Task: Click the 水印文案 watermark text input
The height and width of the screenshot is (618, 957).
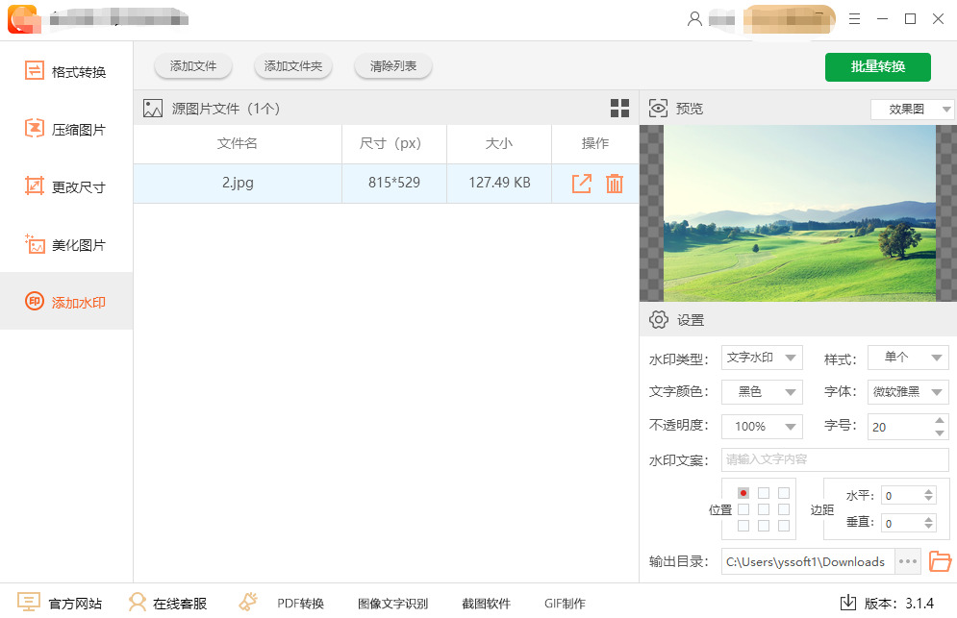Action: point(835,459)
